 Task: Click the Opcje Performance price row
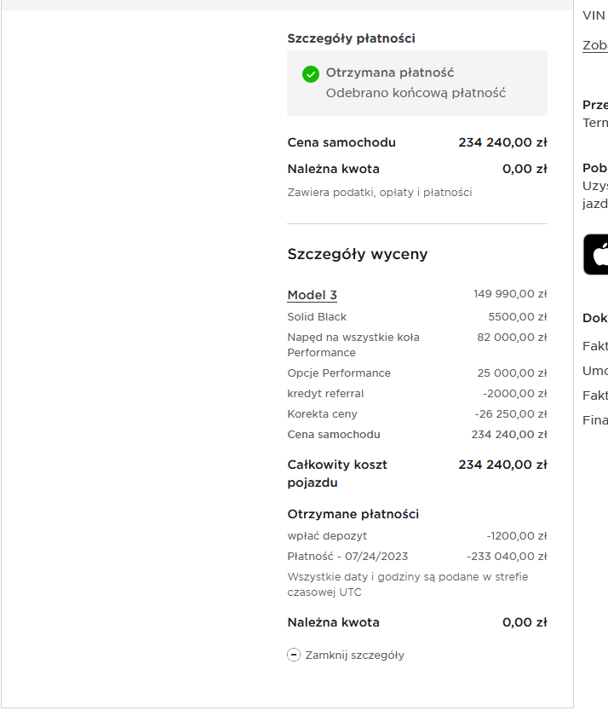pyautogui.click(x=417, y=373)
